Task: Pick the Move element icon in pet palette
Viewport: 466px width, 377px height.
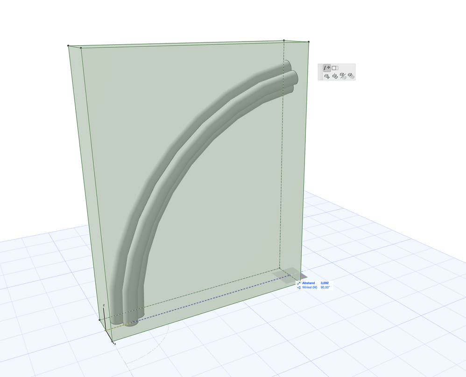Action: coord(327,76)
